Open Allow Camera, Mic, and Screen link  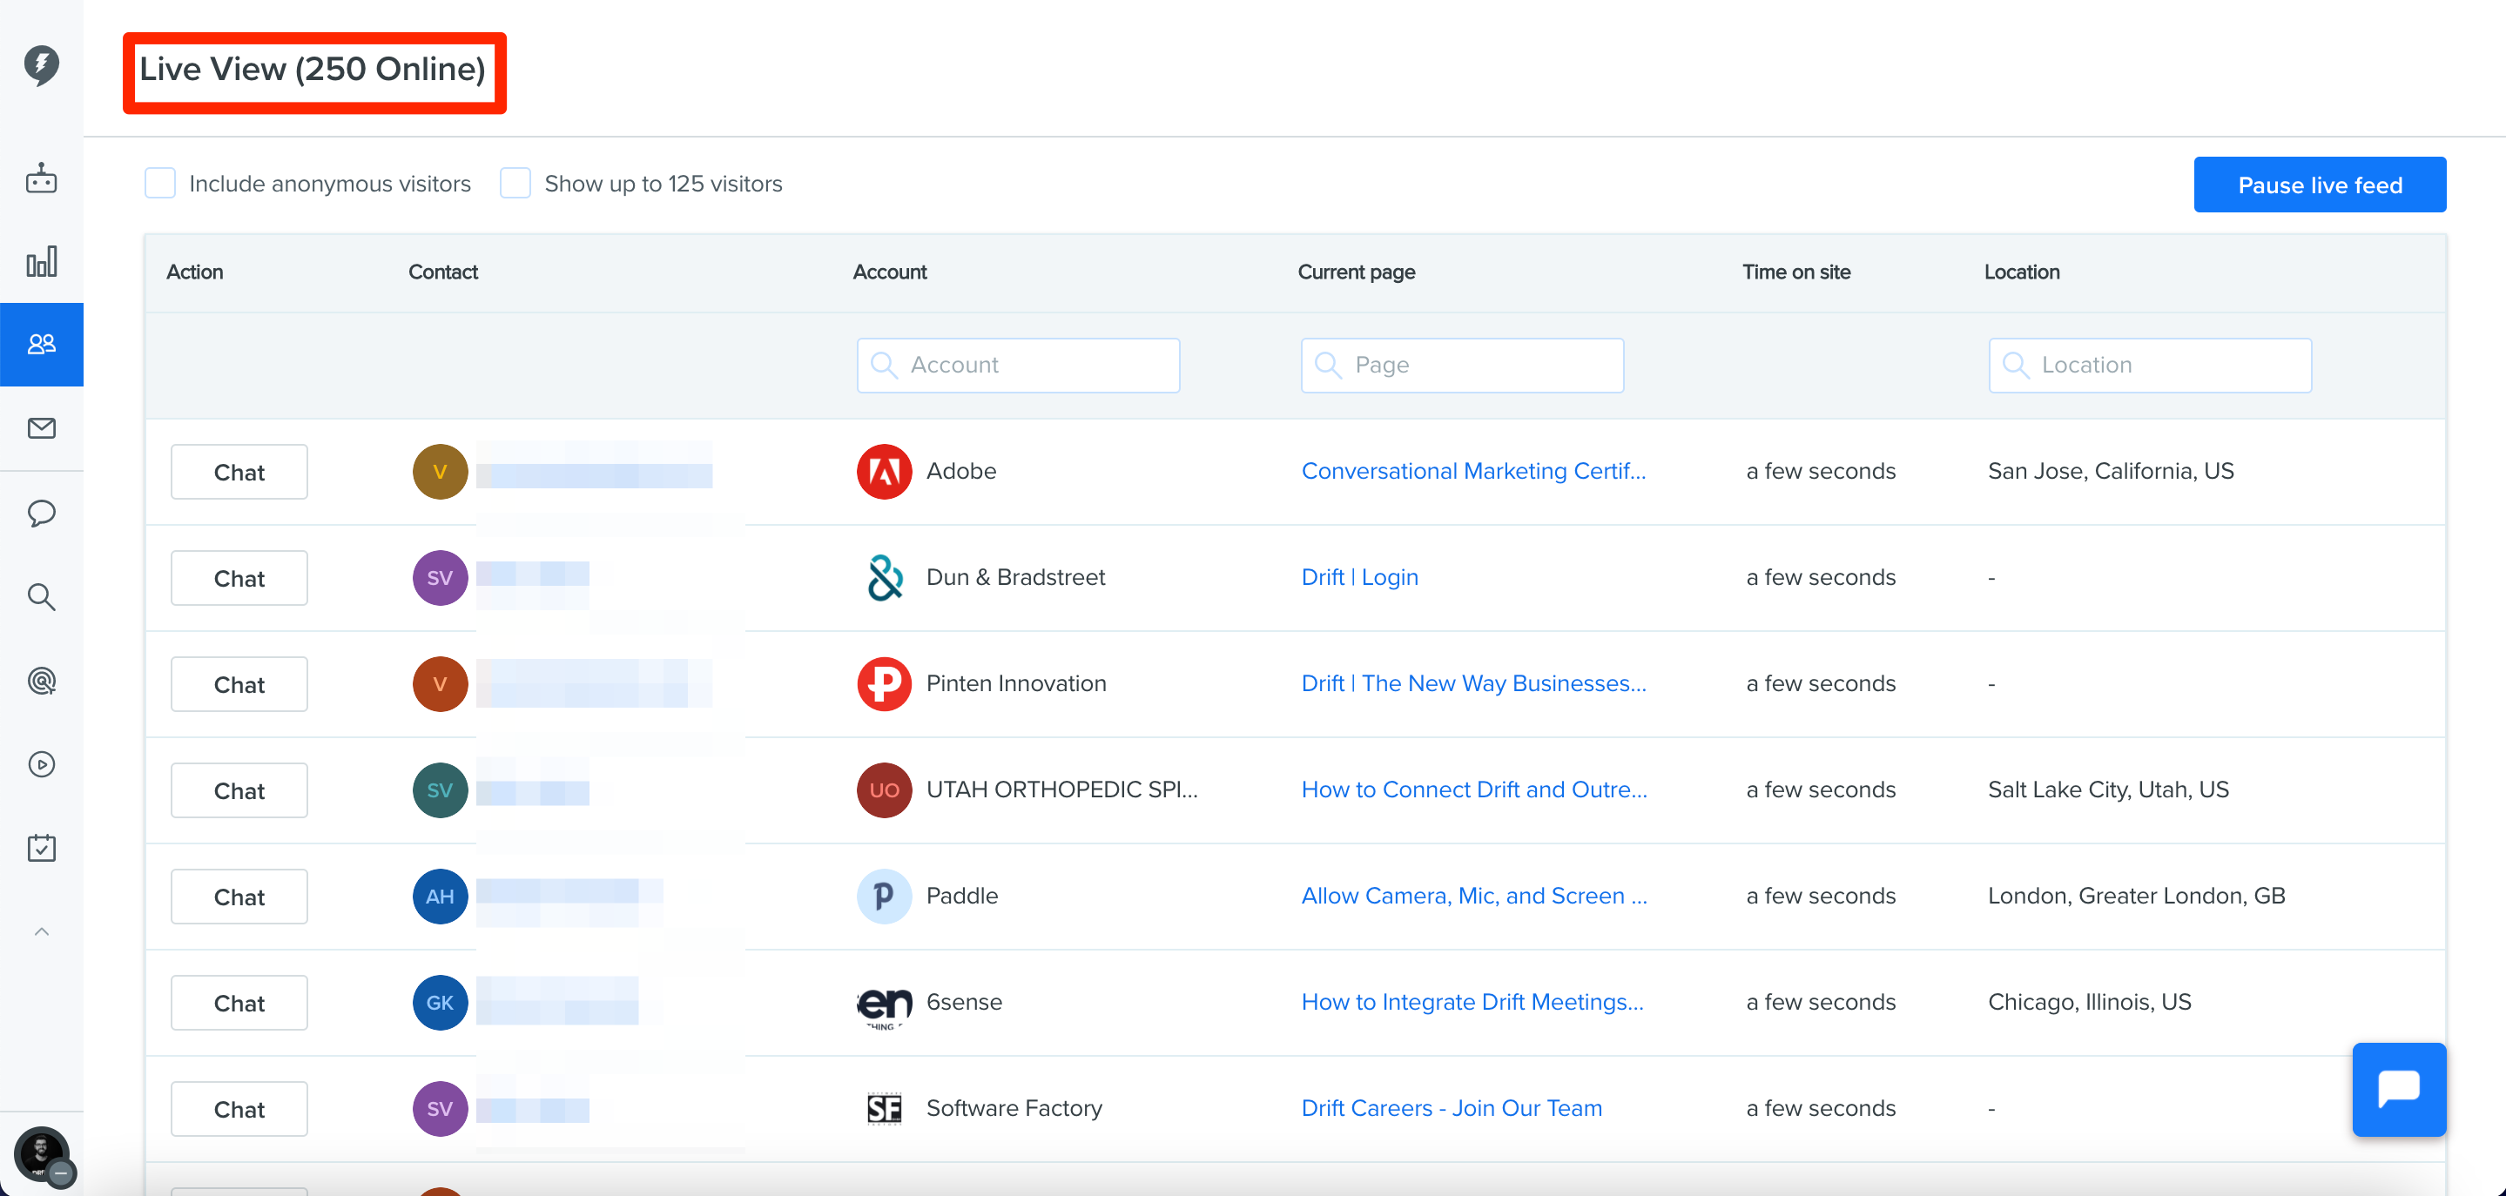(1474, 895)
